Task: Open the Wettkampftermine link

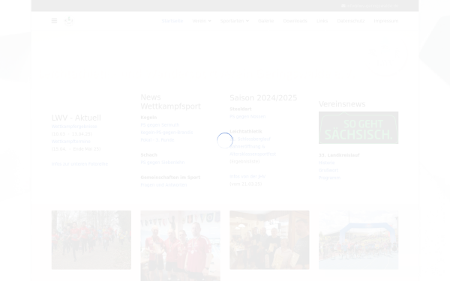Action: coord(71,142)
